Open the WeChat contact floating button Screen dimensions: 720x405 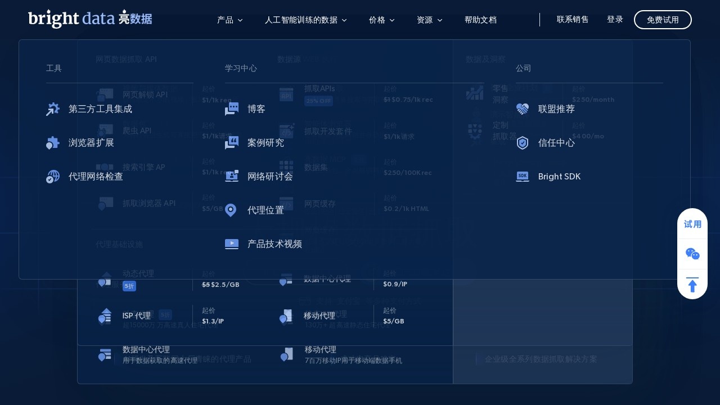(692, 254)
